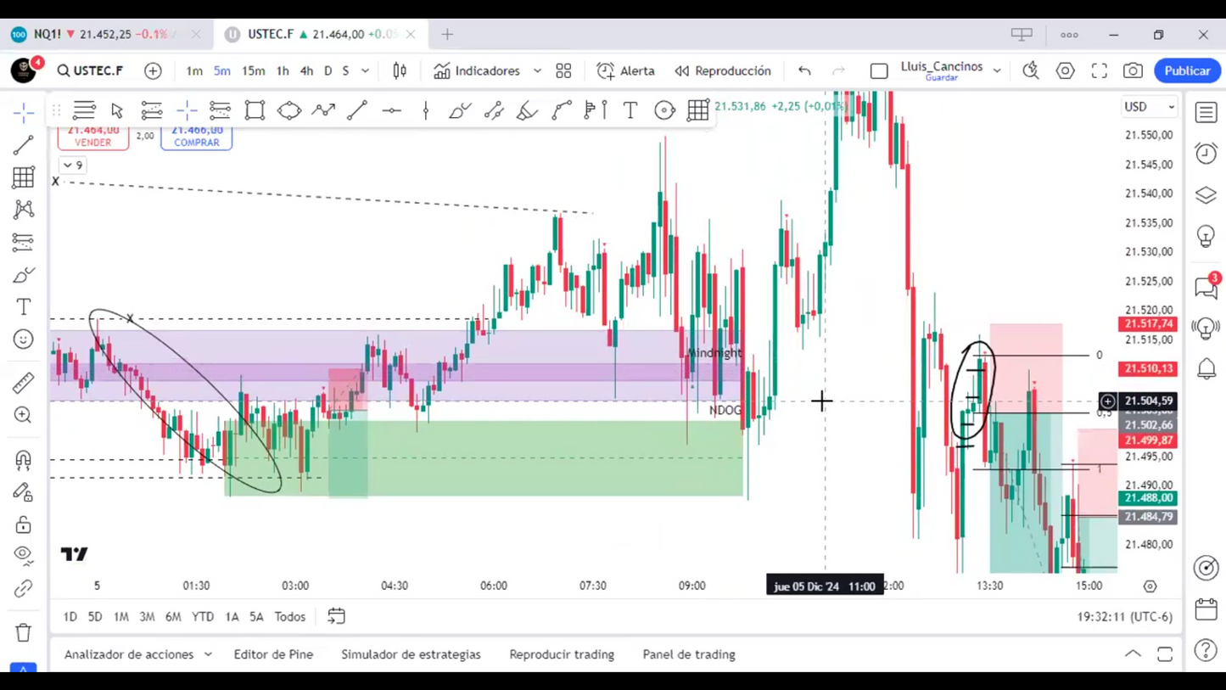Open the Editor de Pine tab
The width and height of the screenshot is (1226, 690).
(273, 654)
